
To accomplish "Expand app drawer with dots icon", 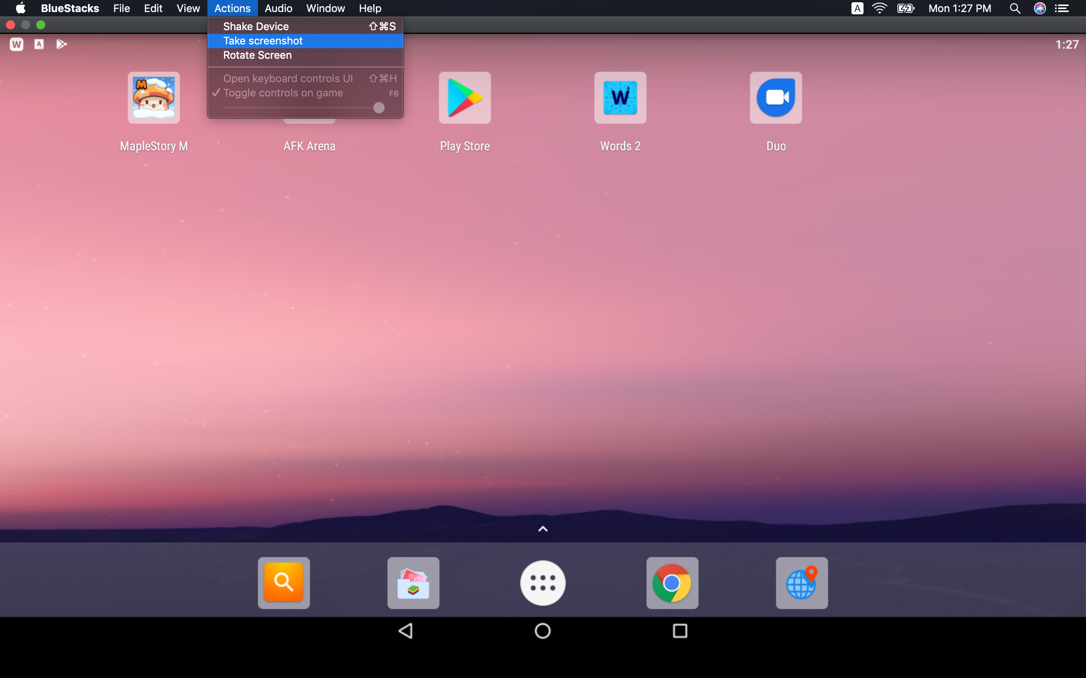I will pyautogui.click(x=543, y=583).
